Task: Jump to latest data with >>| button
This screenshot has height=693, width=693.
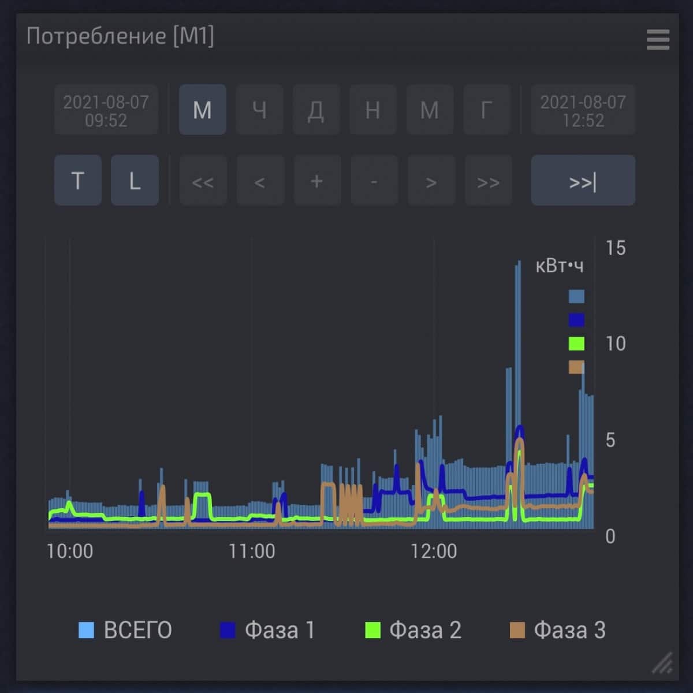Action: (x=583, y=180)
